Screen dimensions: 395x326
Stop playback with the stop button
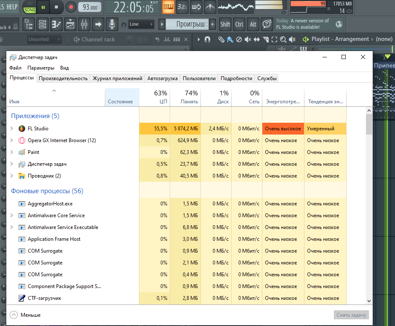(x=56, y=7)
